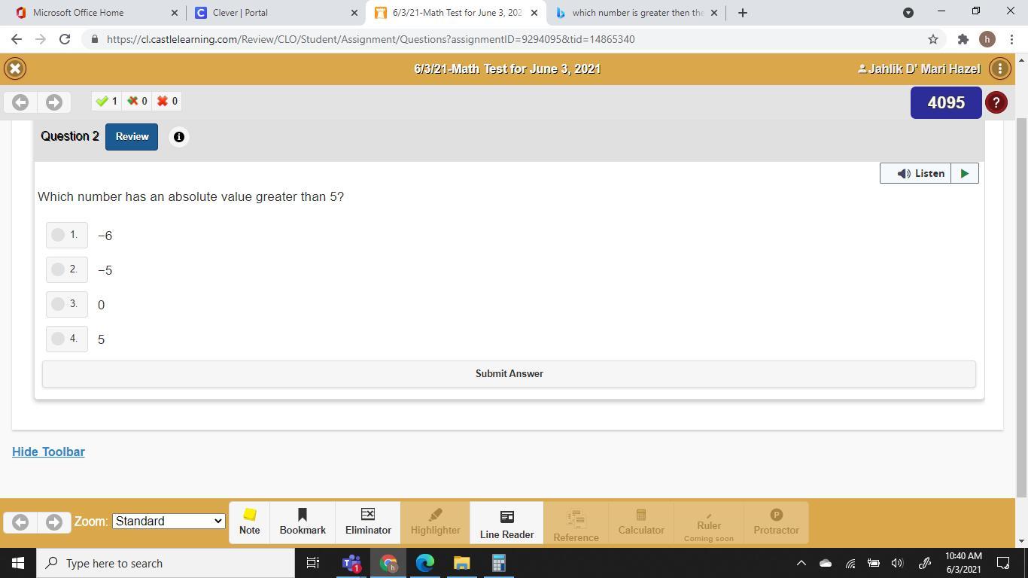This screenshot has width=1028, height=578.
Task: Click the incorrect answers count indicator
Action: pos(167,102)
